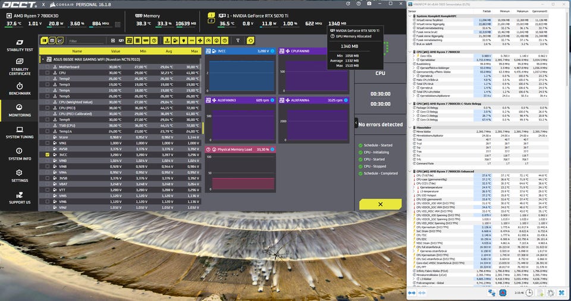
Task: Toggle the fan sensor type filter
Action: [x=200, y=40]
